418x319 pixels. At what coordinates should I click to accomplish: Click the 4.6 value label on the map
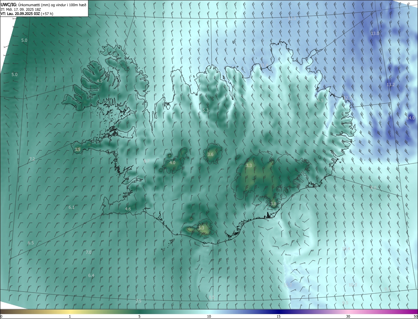coord(128,209)
